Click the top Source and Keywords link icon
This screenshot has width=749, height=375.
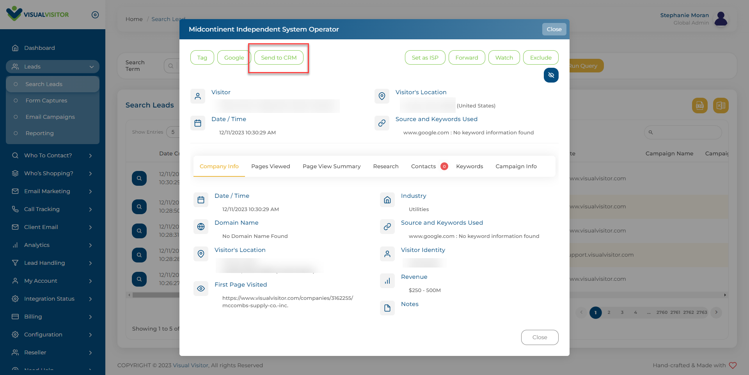click(382, 123)
